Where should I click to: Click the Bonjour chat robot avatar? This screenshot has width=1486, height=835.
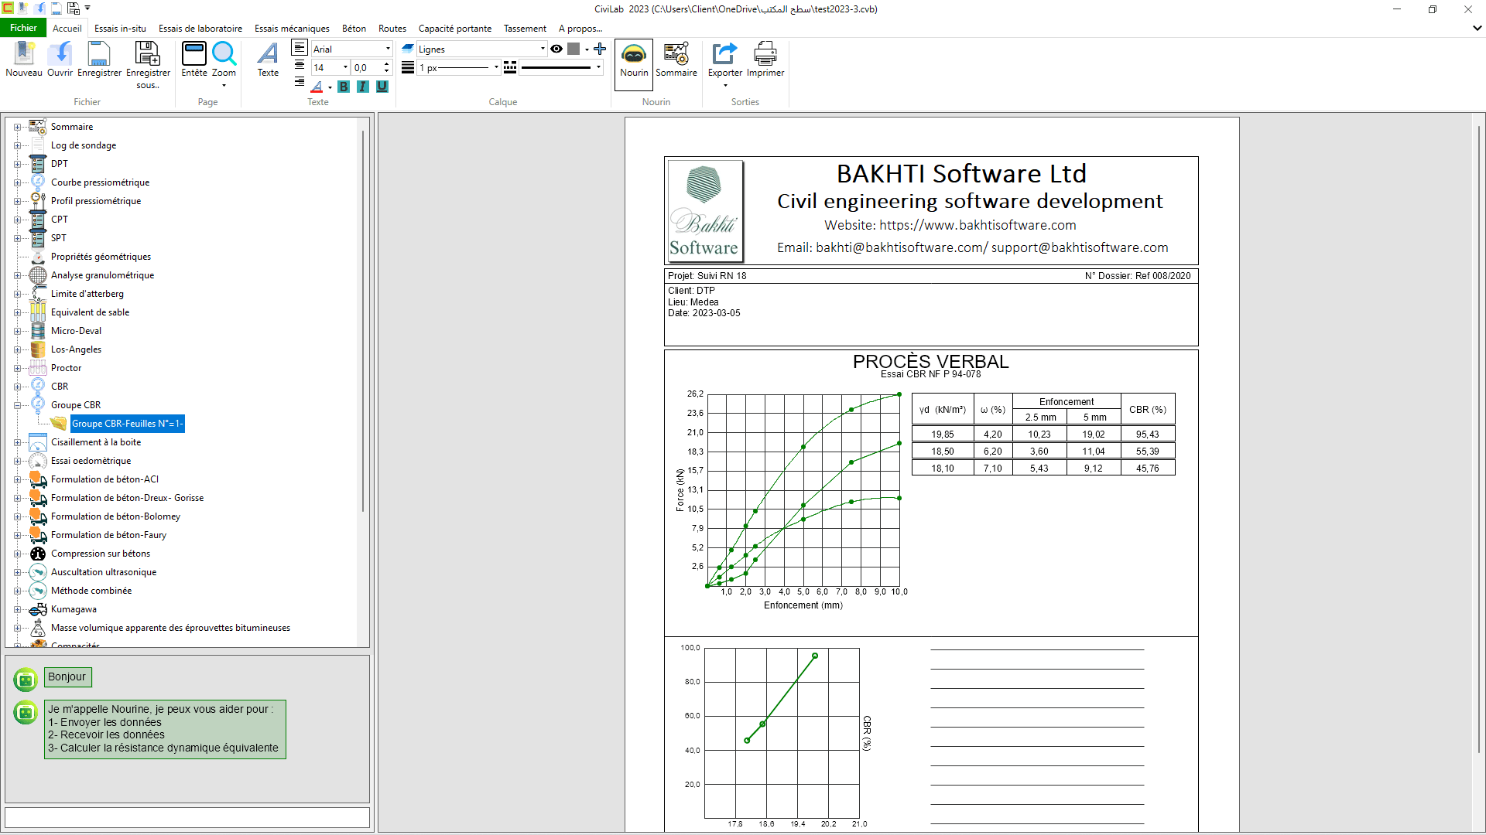tap(26, 680)
